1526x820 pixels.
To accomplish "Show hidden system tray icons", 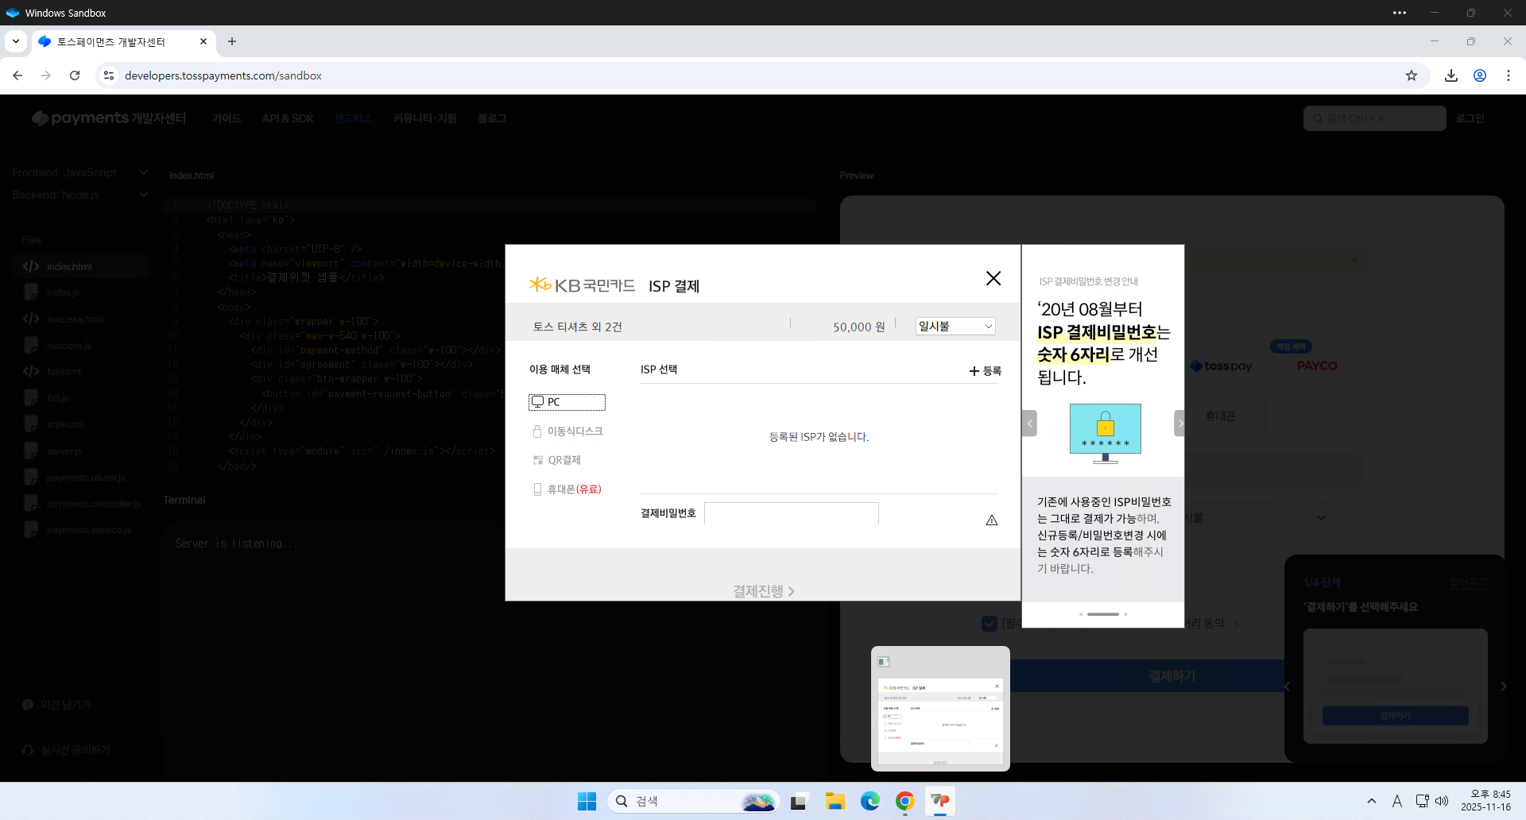I will coord(1372,801).
